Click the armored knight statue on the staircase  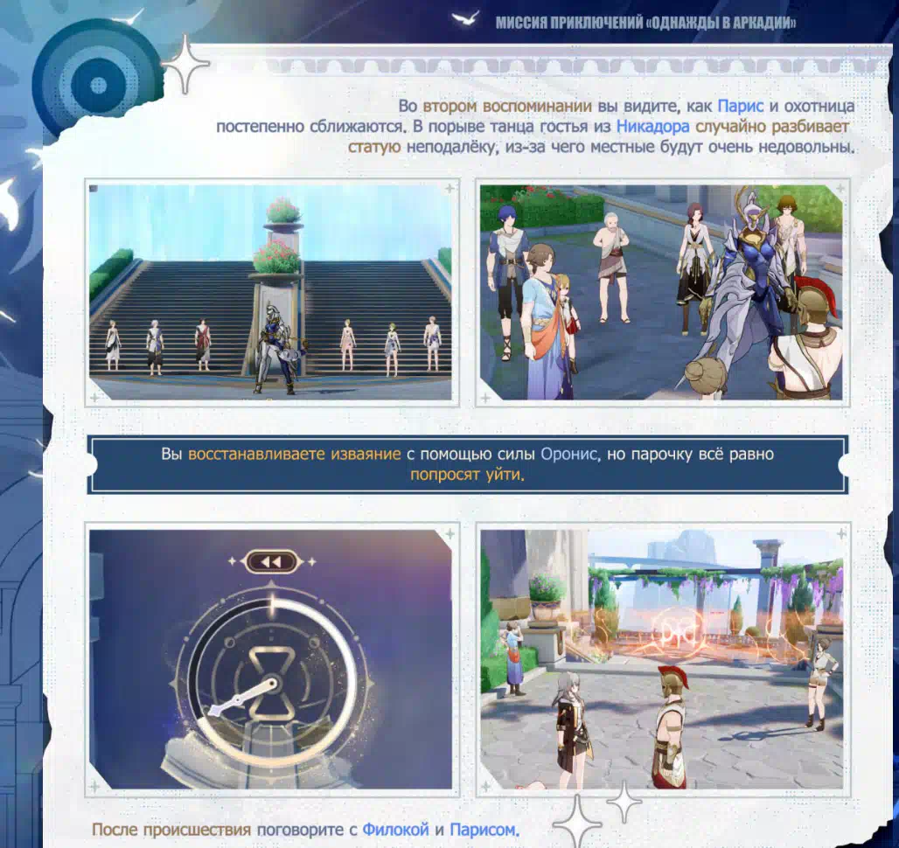[277, 348]
